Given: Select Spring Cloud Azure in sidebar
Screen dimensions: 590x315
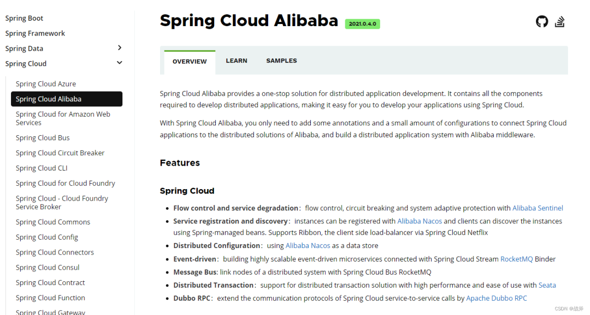Looking at the screenshot, I should [46, 84].
